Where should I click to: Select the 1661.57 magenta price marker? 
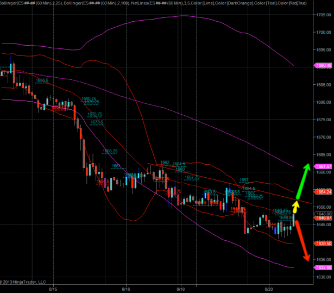click(324, 166)
